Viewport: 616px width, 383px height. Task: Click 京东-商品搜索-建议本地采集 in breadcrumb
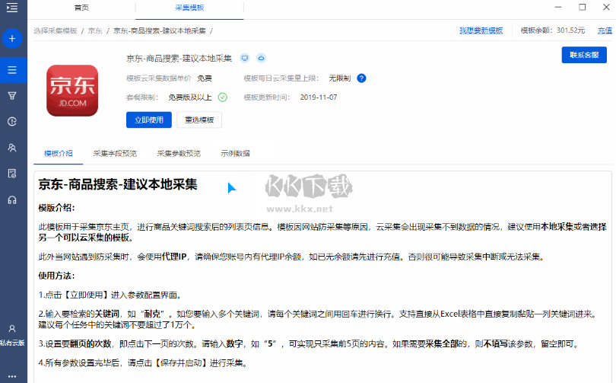[160, 30]
